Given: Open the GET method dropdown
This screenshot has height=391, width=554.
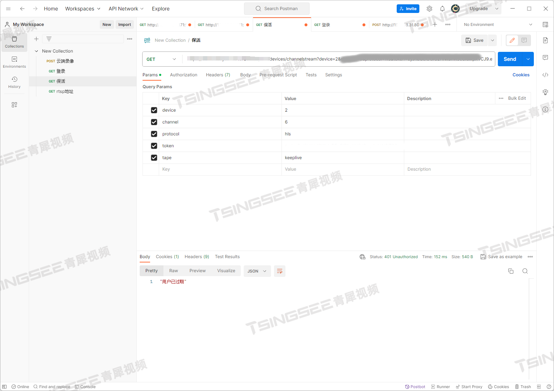Looking at the screenshot, I should click(x=161, y=59).
